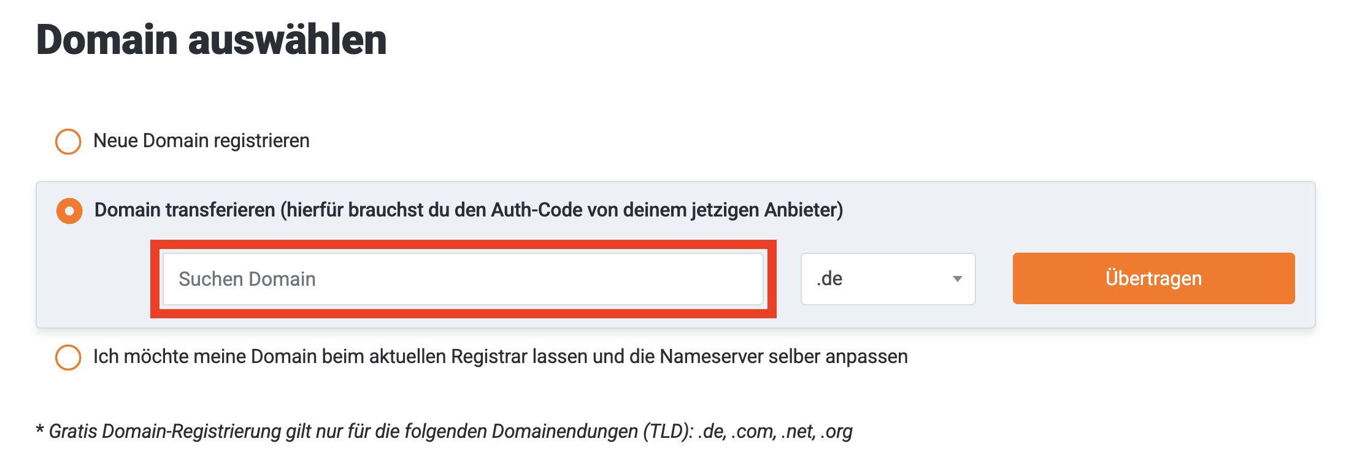Click the "Domain auswählen" heading

[211, 40]
